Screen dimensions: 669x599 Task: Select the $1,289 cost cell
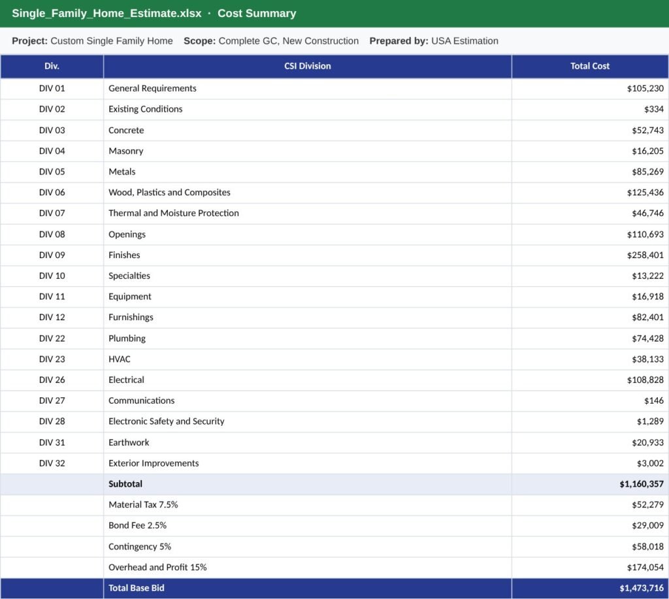tap(590, 421)
